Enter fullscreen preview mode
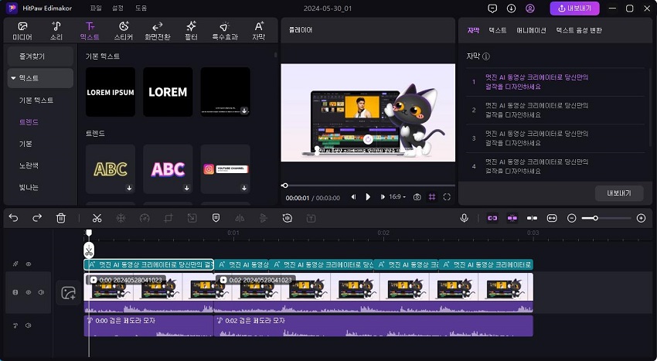This screenshot has height=361, width=657. [x=447, y=197]
